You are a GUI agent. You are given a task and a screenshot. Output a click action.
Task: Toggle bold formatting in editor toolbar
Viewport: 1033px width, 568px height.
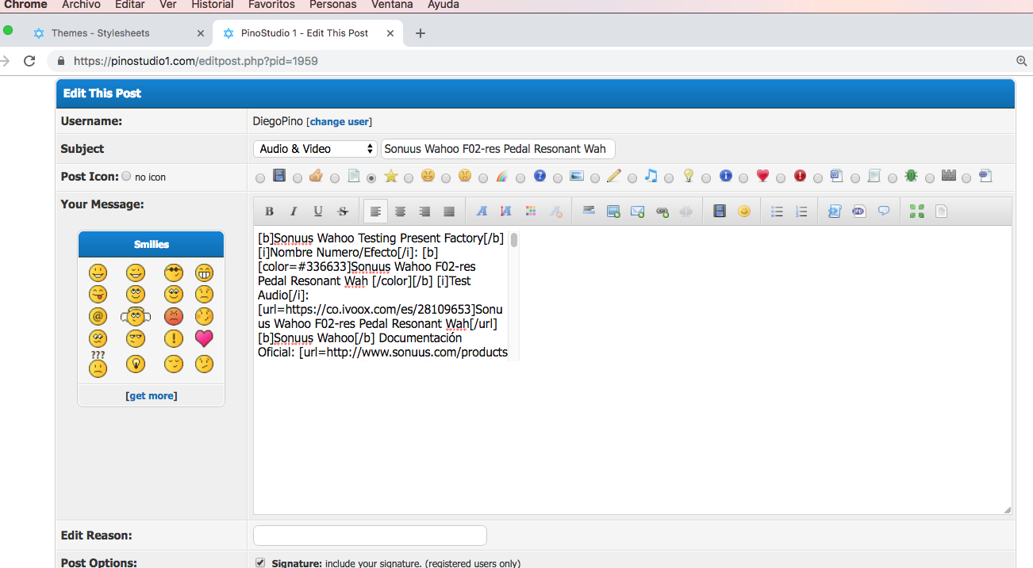click(270, 212)
